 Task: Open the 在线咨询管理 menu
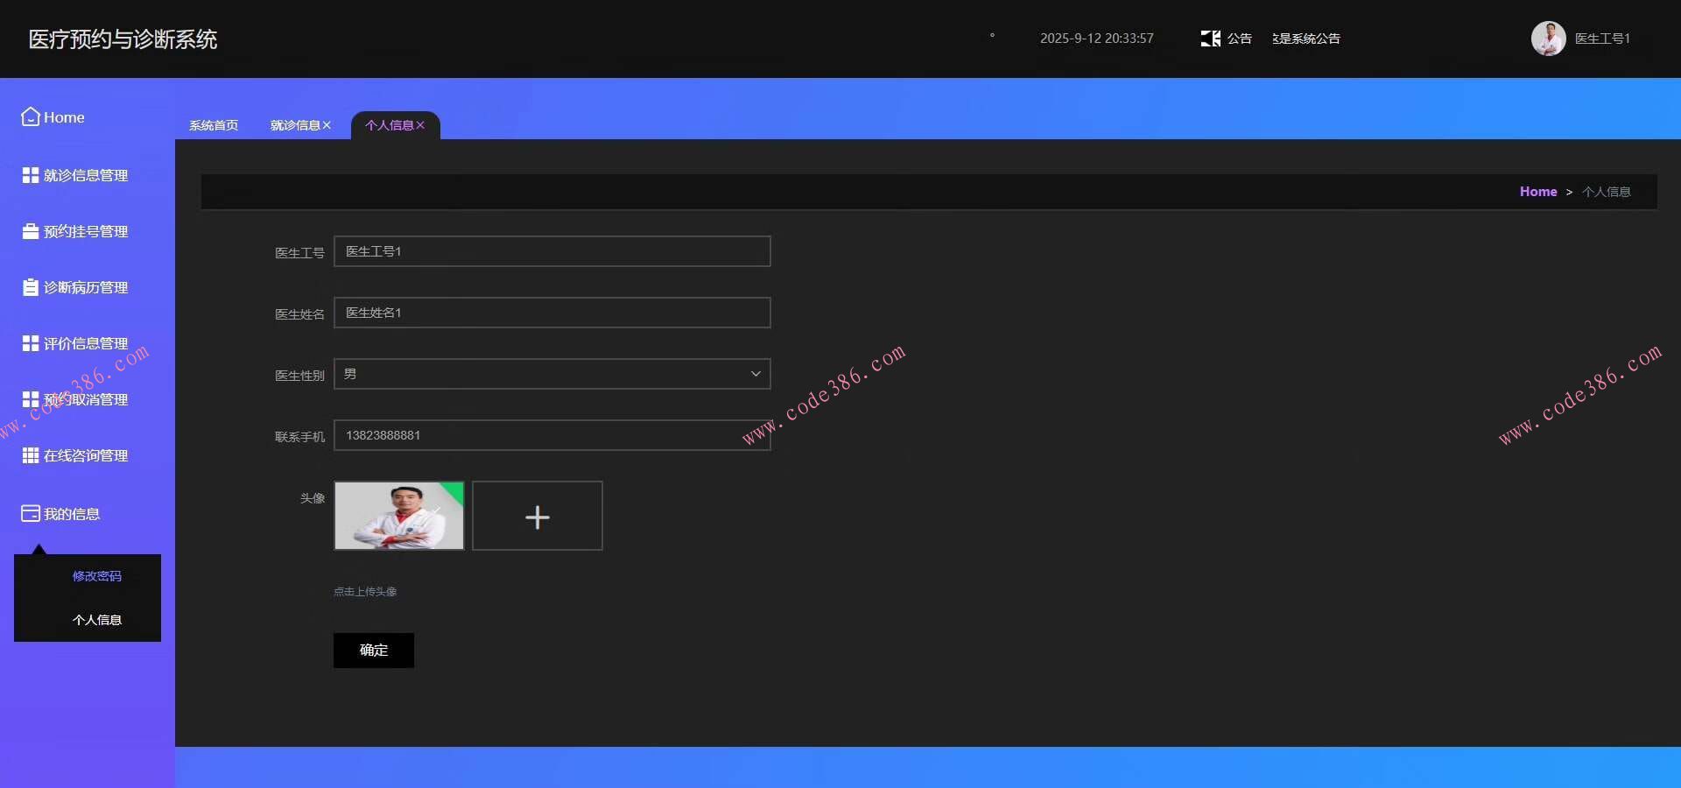[86, 455]
